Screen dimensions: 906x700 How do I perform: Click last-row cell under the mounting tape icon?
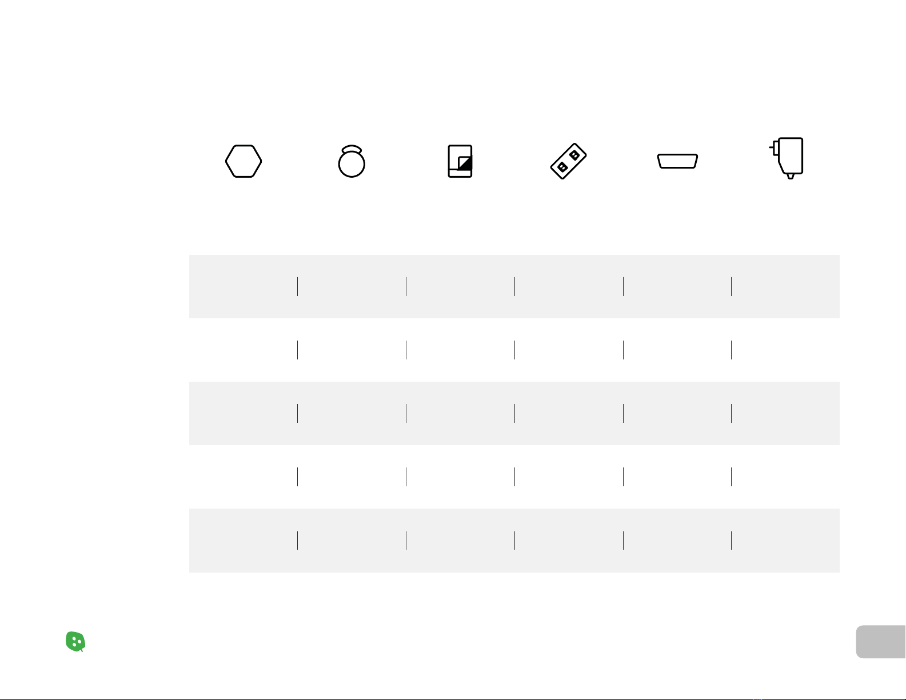(x=460, y=541)
